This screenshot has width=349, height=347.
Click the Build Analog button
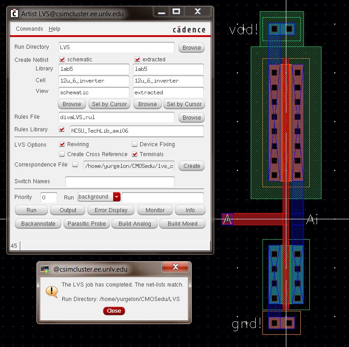pyautogui.click(x=135, y=224)
